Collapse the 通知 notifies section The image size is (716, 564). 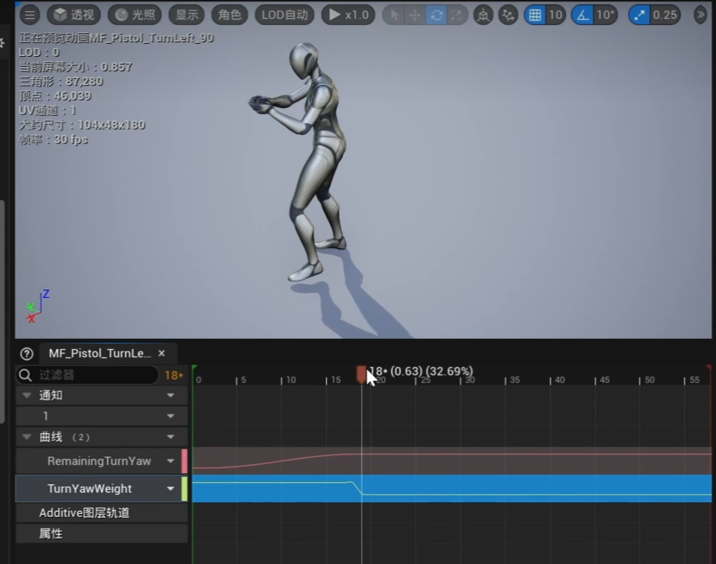coord(27,396)
